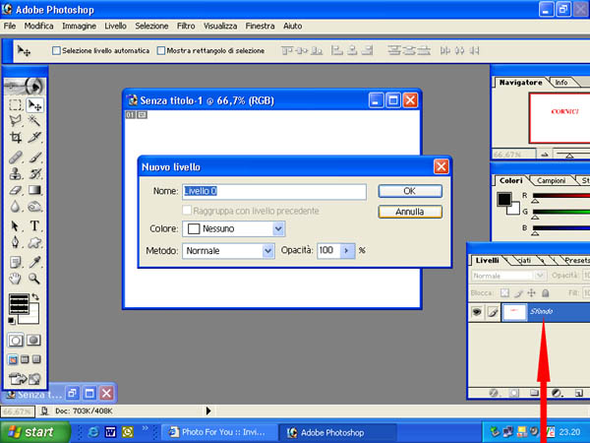This screenshot has width=590, height=443.
Task: Select the Notes tool
Action: (16, 262)
